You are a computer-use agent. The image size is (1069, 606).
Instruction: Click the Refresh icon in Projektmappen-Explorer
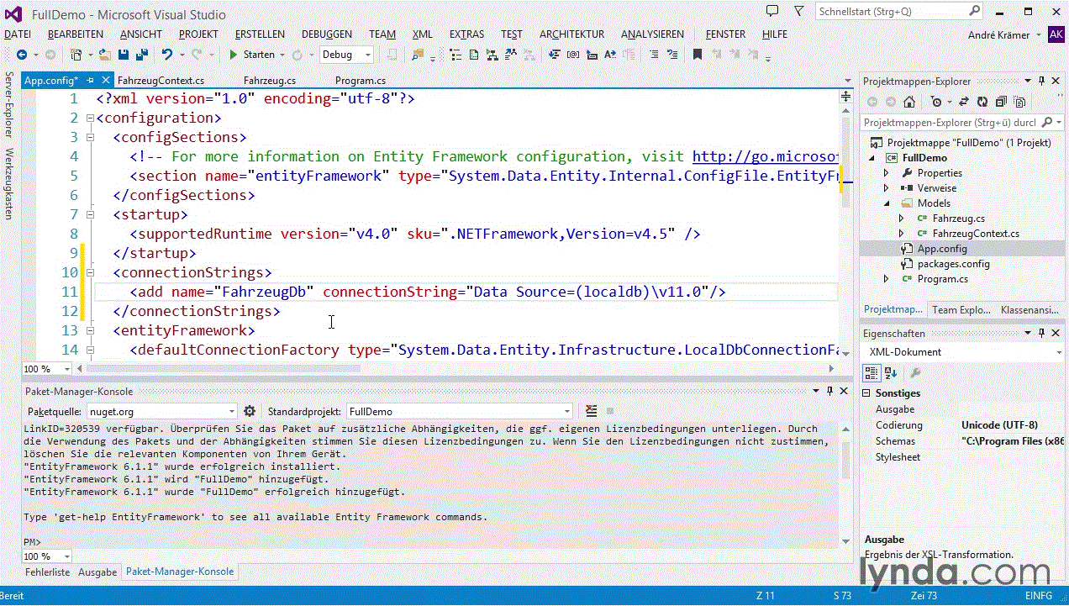point(981,102)
